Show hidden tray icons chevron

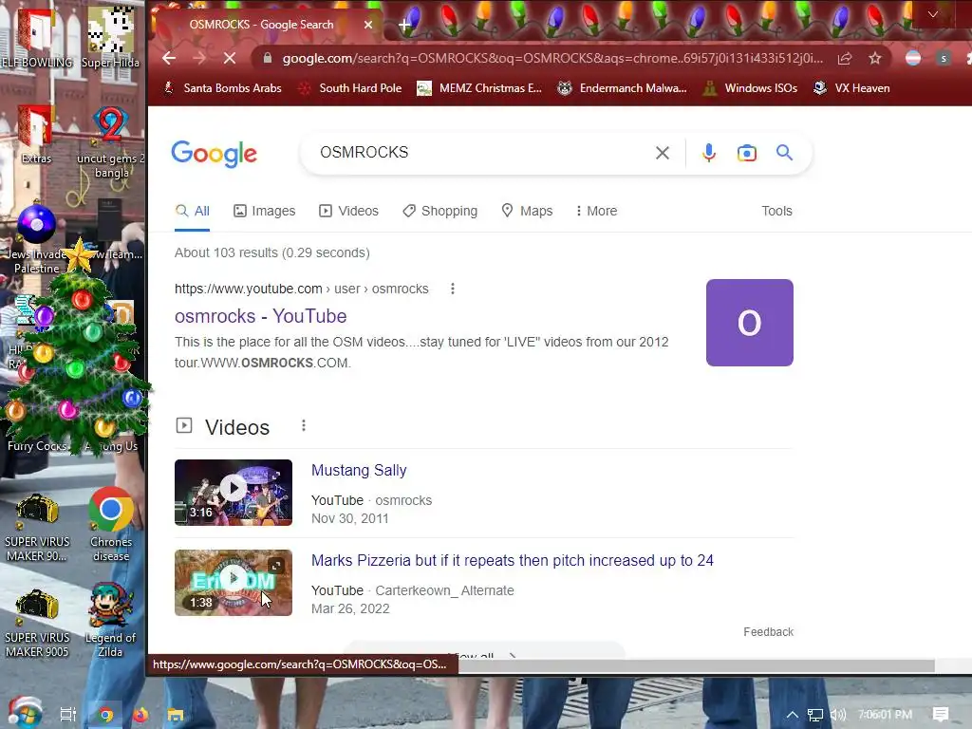(793, 715)
